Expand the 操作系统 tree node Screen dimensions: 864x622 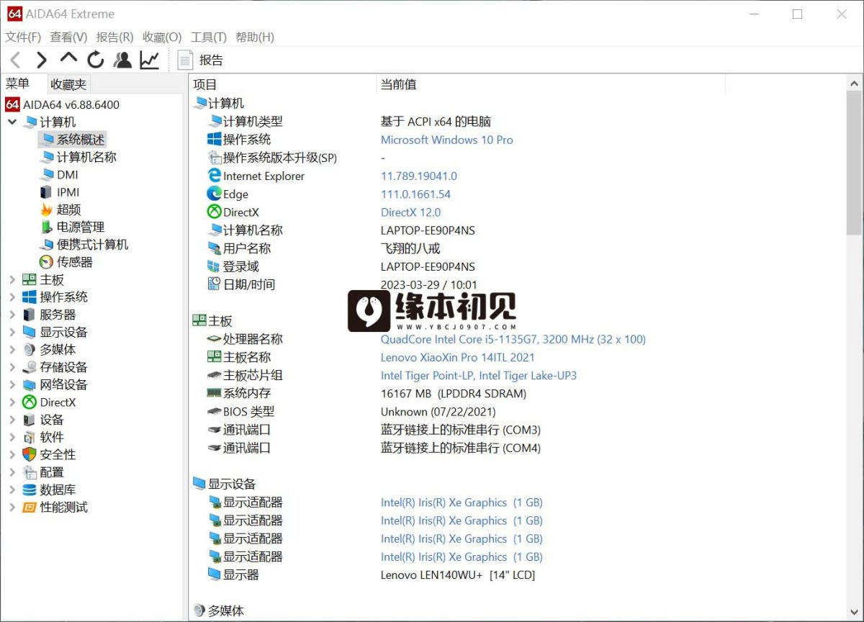12,297
